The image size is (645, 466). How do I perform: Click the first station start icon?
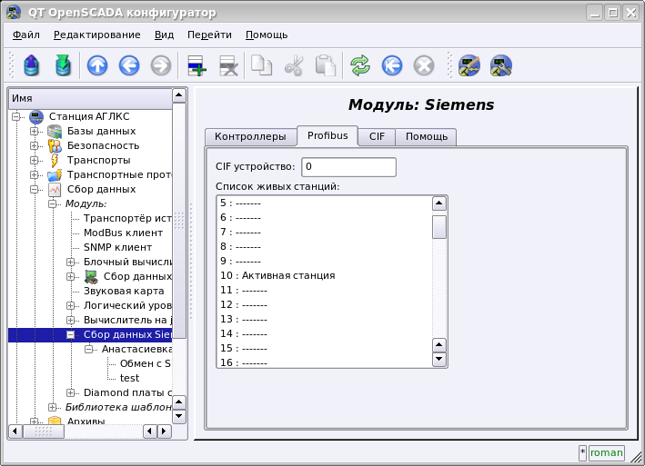[470, 65]
